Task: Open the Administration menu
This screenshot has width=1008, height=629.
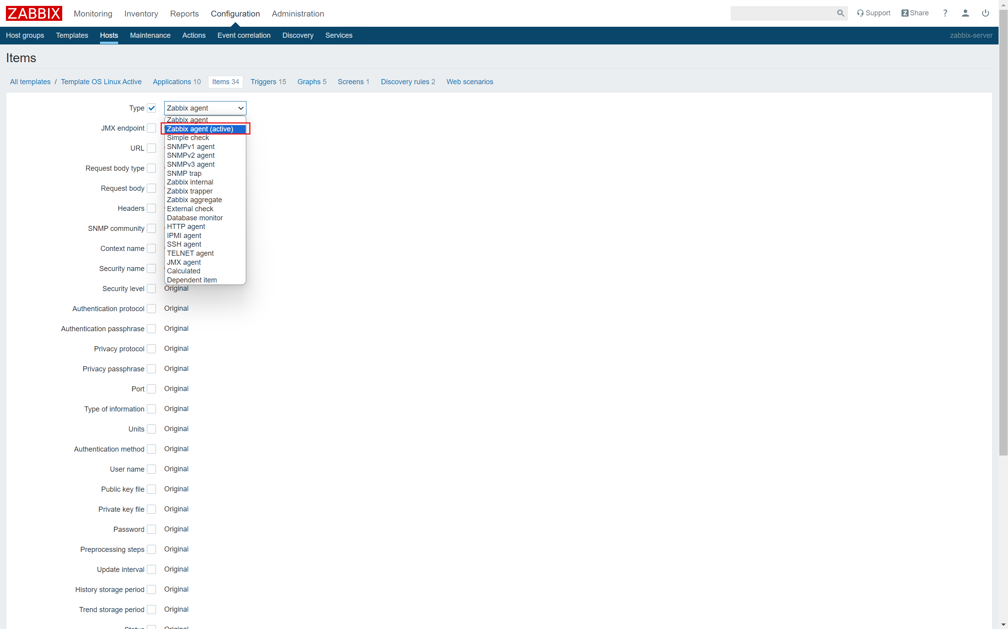Action: click(298, 14)
